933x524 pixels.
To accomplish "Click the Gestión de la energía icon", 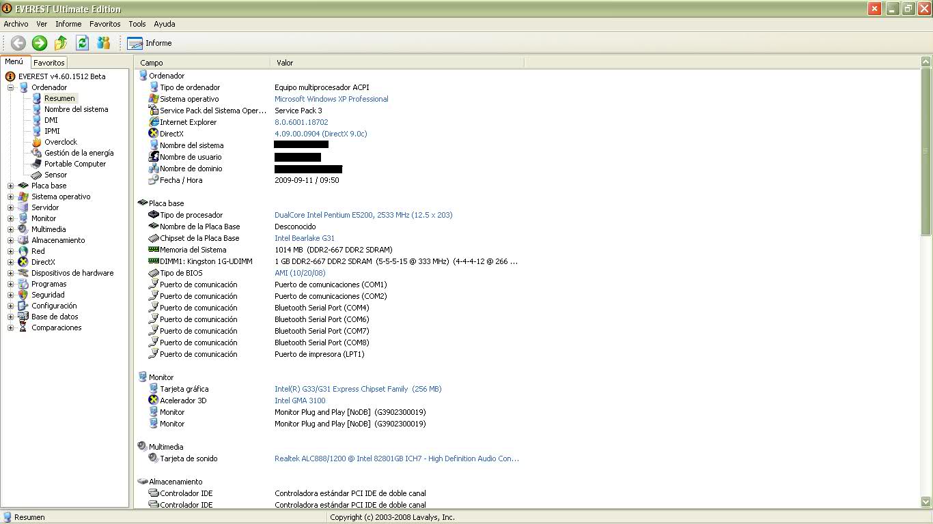I will 36,153.
